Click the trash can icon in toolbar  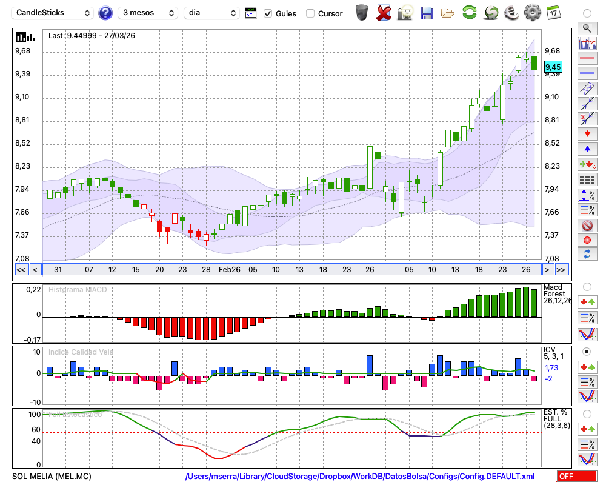pos(362,13)
